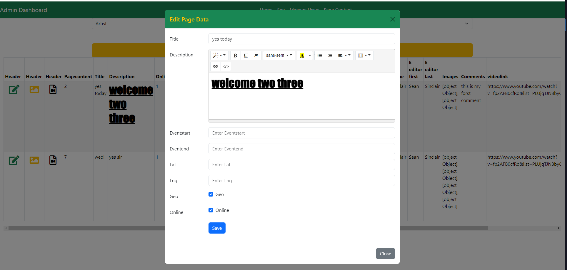This screenshot has width=567, height=270.
Task: Open the paragraph alignment dropdown
Action: point(344,55)
